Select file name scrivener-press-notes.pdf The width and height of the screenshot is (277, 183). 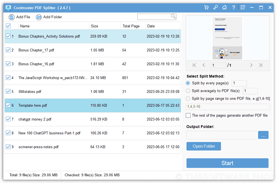click(38, 147)
